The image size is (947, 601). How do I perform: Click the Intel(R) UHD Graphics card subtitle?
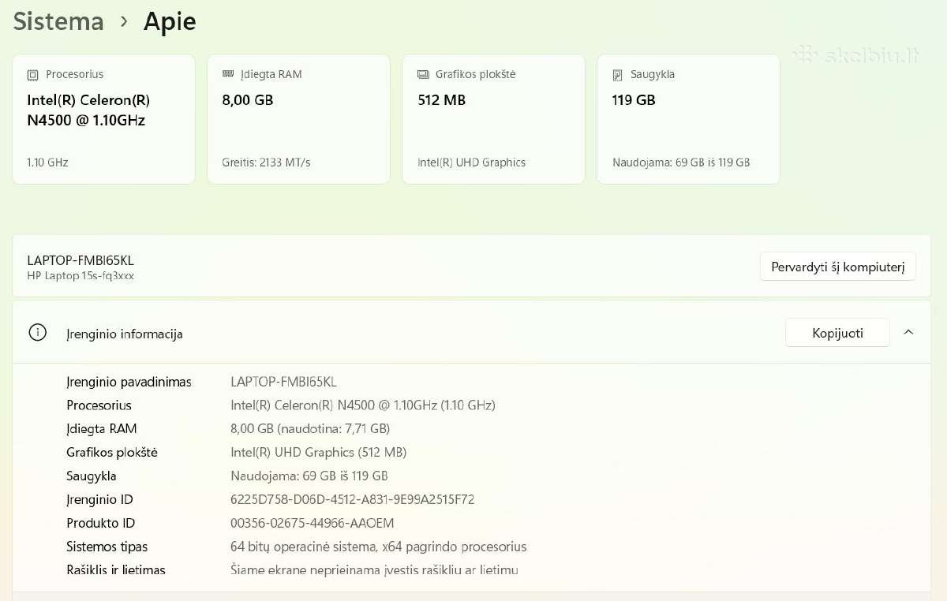pyautogui.click(x=471, y=162)
